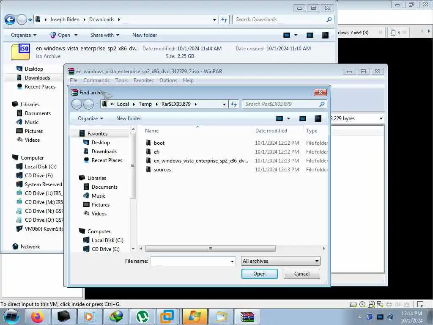Click help icon in Downloads window toolbar
Image resolution: width=433 pixels, height=325 pixels.
[x=325, y=35]
